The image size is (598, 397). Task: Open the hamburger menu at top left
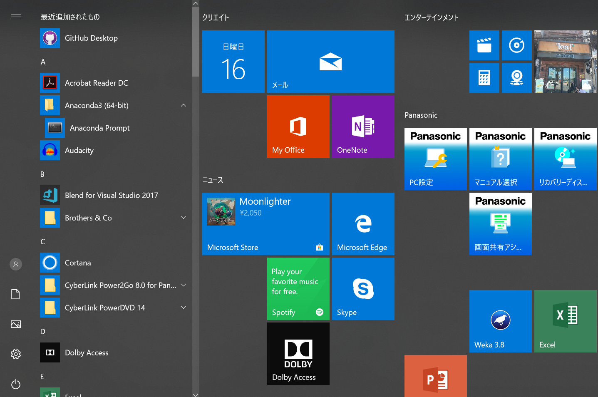[x=16, y=17]
